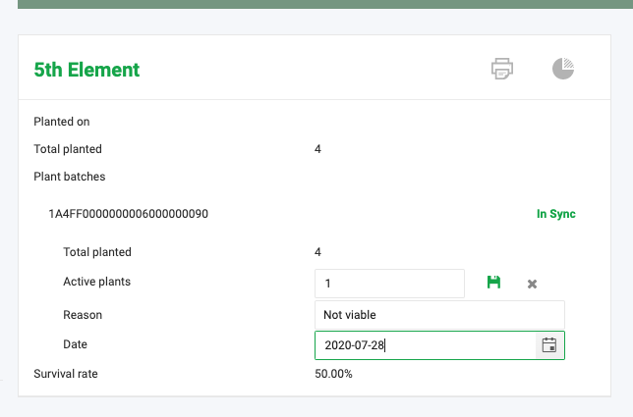Save active plants with floppy disk icon

click(x=493, y=283)
